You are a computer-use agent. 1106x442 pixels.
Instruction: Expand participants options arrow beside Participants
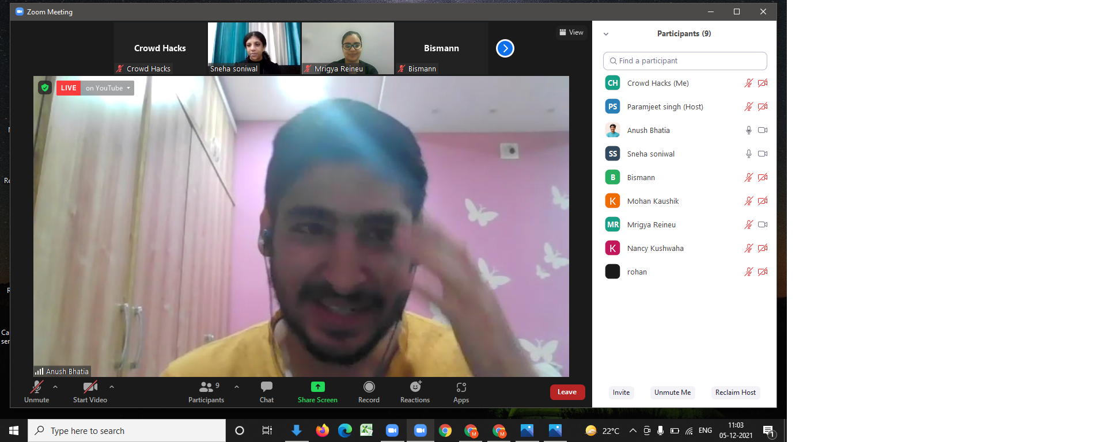(237, 387)
